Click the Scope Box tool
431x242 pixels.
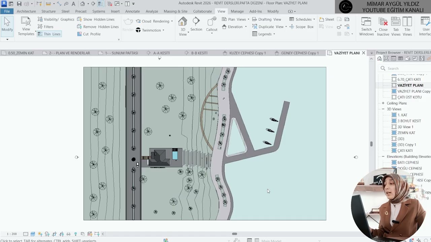click(301, 27)
